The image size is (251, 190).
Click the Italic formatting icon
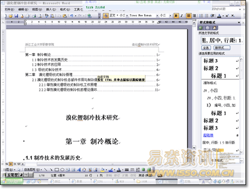pyautogui.click(x=182, y=16)
